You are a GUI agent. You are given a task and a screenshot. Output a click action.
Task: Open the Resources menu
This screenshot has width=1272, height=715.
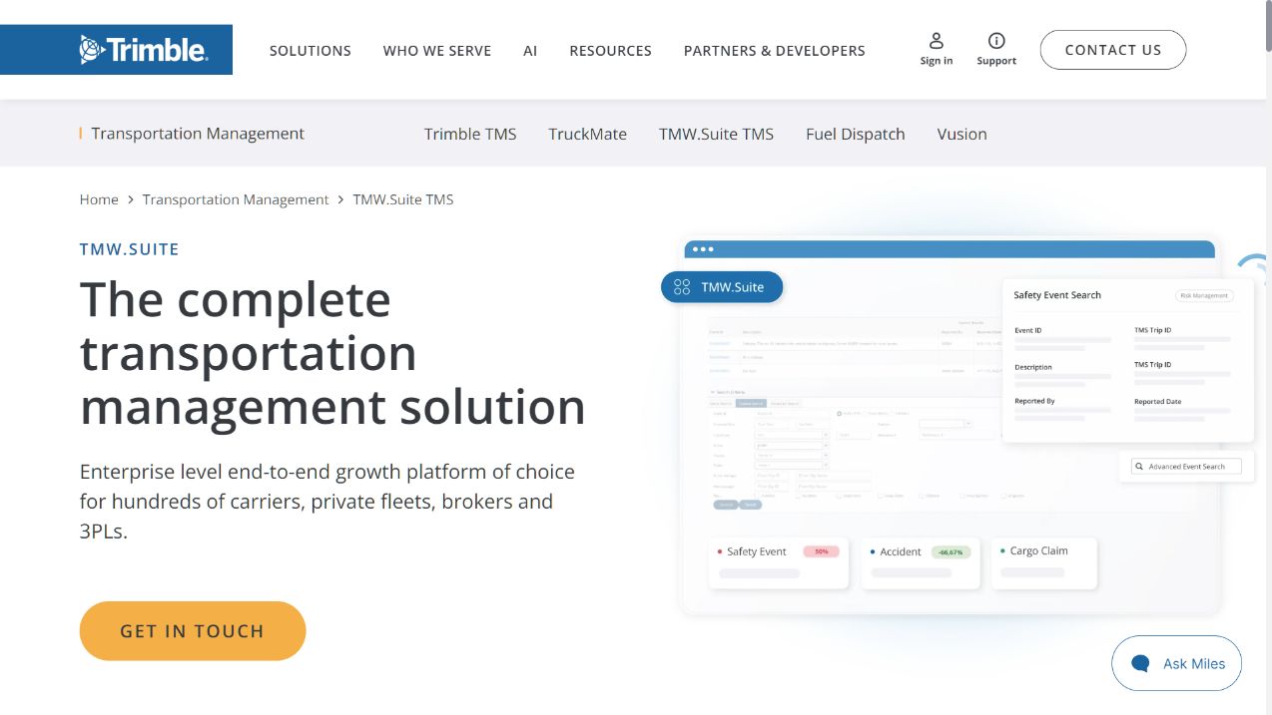610,51
